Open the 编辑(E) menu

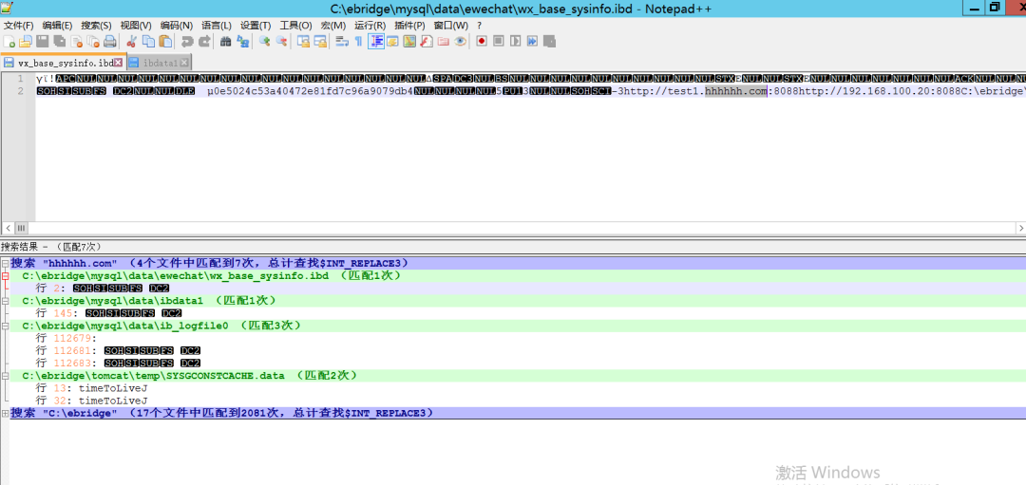point(58,26)
